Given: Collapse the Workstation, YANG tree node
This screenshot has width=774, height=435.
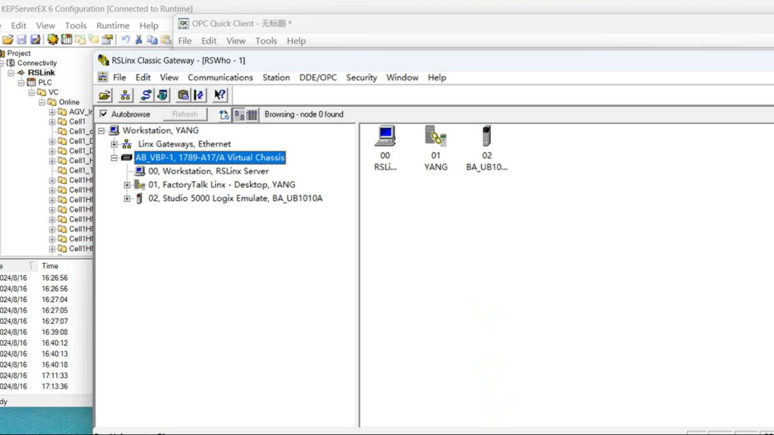Looking at the screenshot, I should coord(101,130).
